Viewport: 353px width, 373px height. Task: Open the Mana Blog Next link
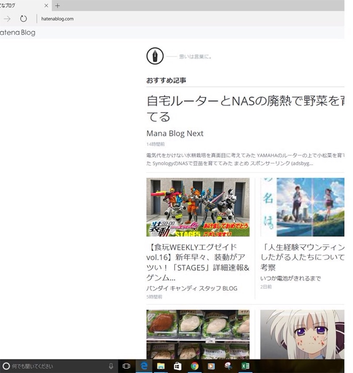175,133
